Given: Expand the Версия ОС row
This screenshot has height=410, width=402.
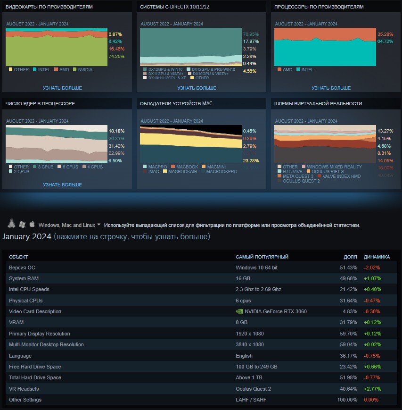Looking at the screenshot, I should point(201,268).
